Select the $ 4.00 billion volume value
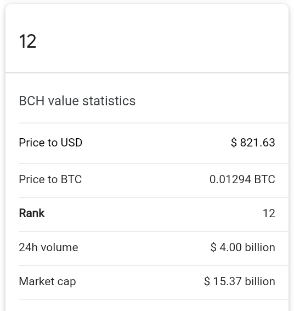This screenshot has width=294, height=311. point(243,247)
